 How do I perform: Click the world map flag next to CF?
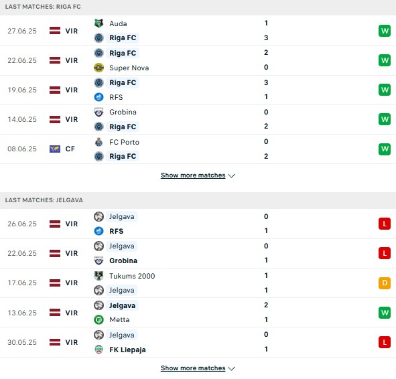coord(55,149)
